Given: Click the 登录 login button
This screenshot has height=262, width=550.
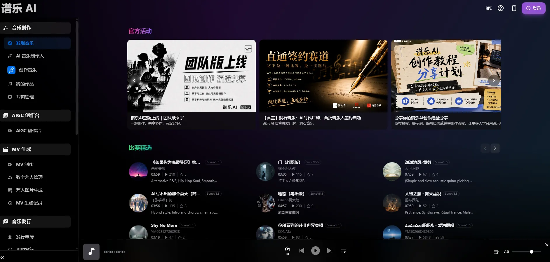Looking at the screenshot, I should click(534, 8).
